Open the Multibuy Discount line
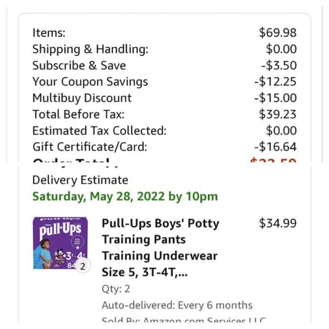Screen dimensions: 329x329 (x=164, y=98)
